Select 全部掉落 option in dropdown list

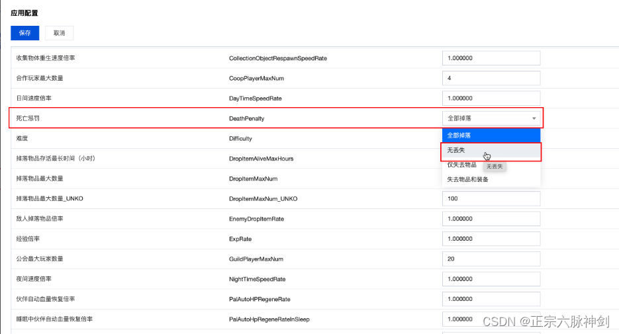491,136
